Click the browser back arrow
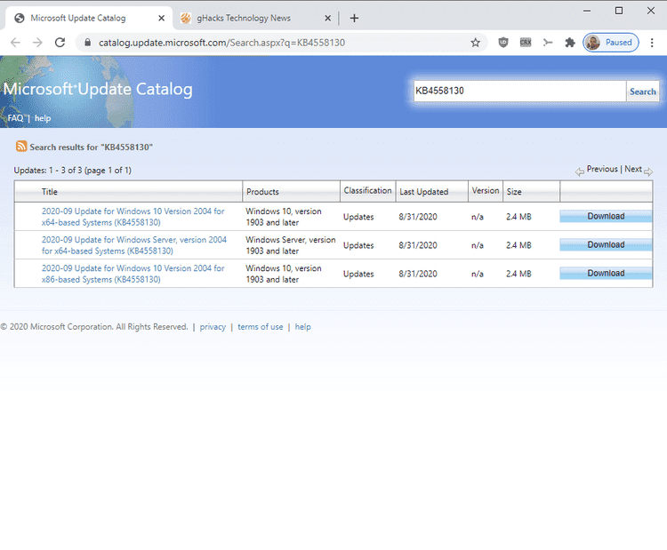This screenshot has height=550, width=667. click(15, 43)
